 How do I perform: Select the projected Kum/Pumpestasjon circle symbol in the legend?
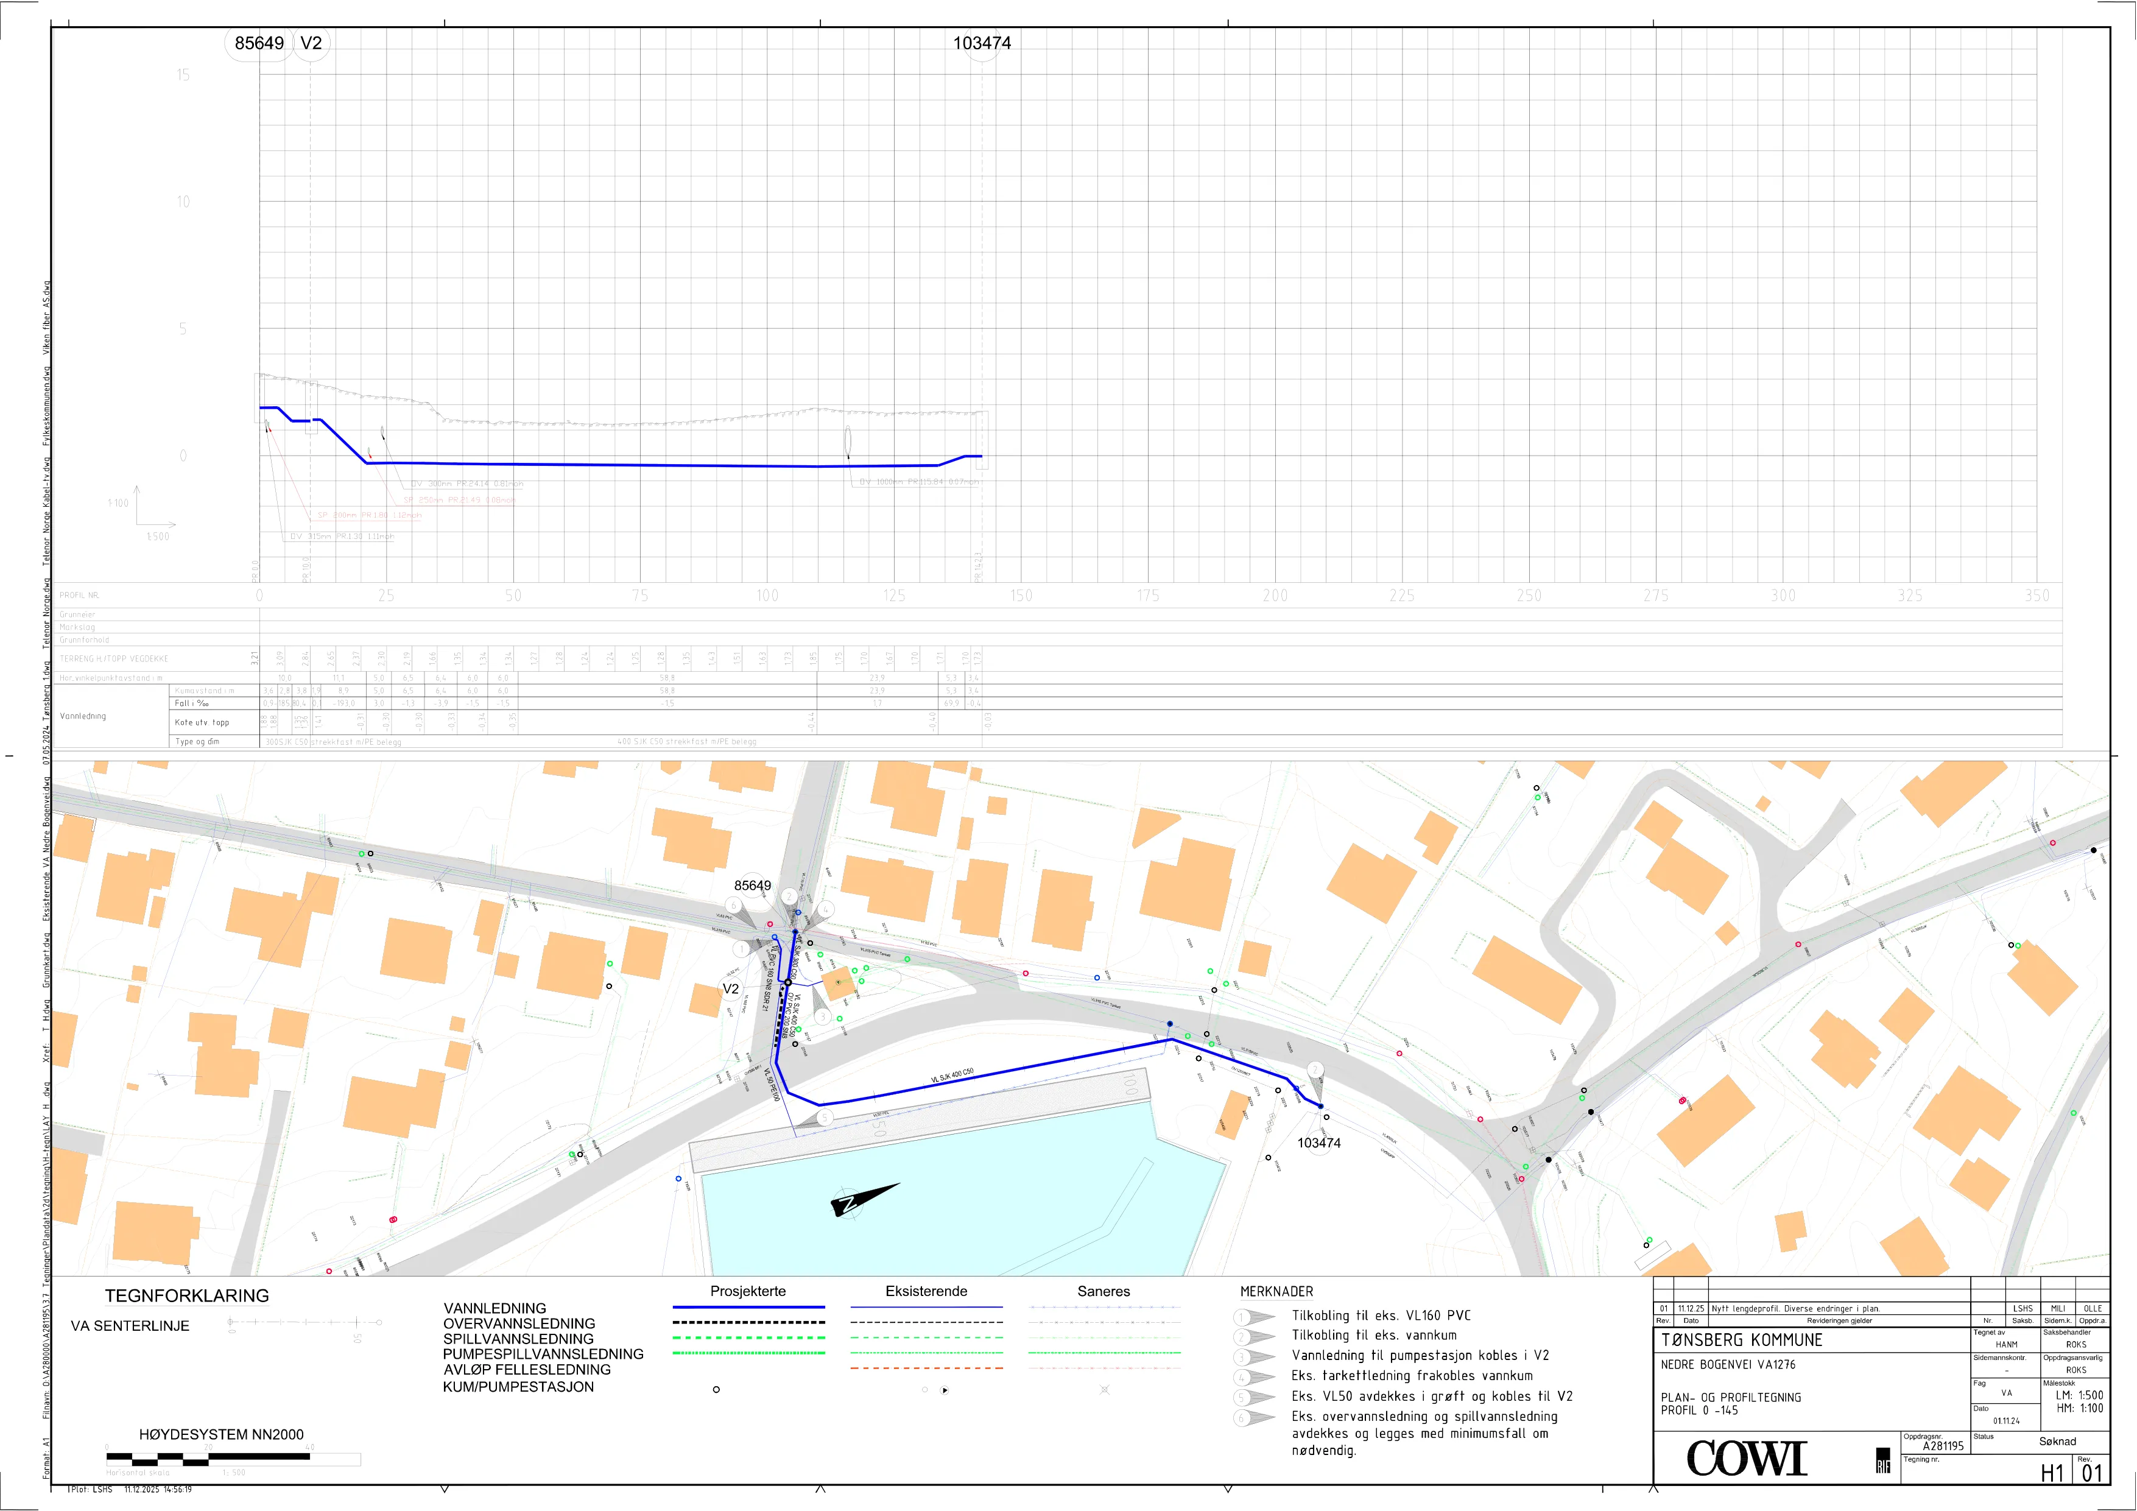coord(716,1389)
